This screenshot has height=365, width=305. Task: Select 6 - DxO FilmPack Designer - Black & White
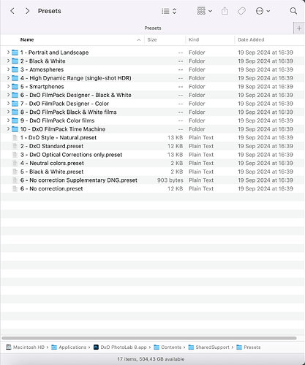(76, 95)
